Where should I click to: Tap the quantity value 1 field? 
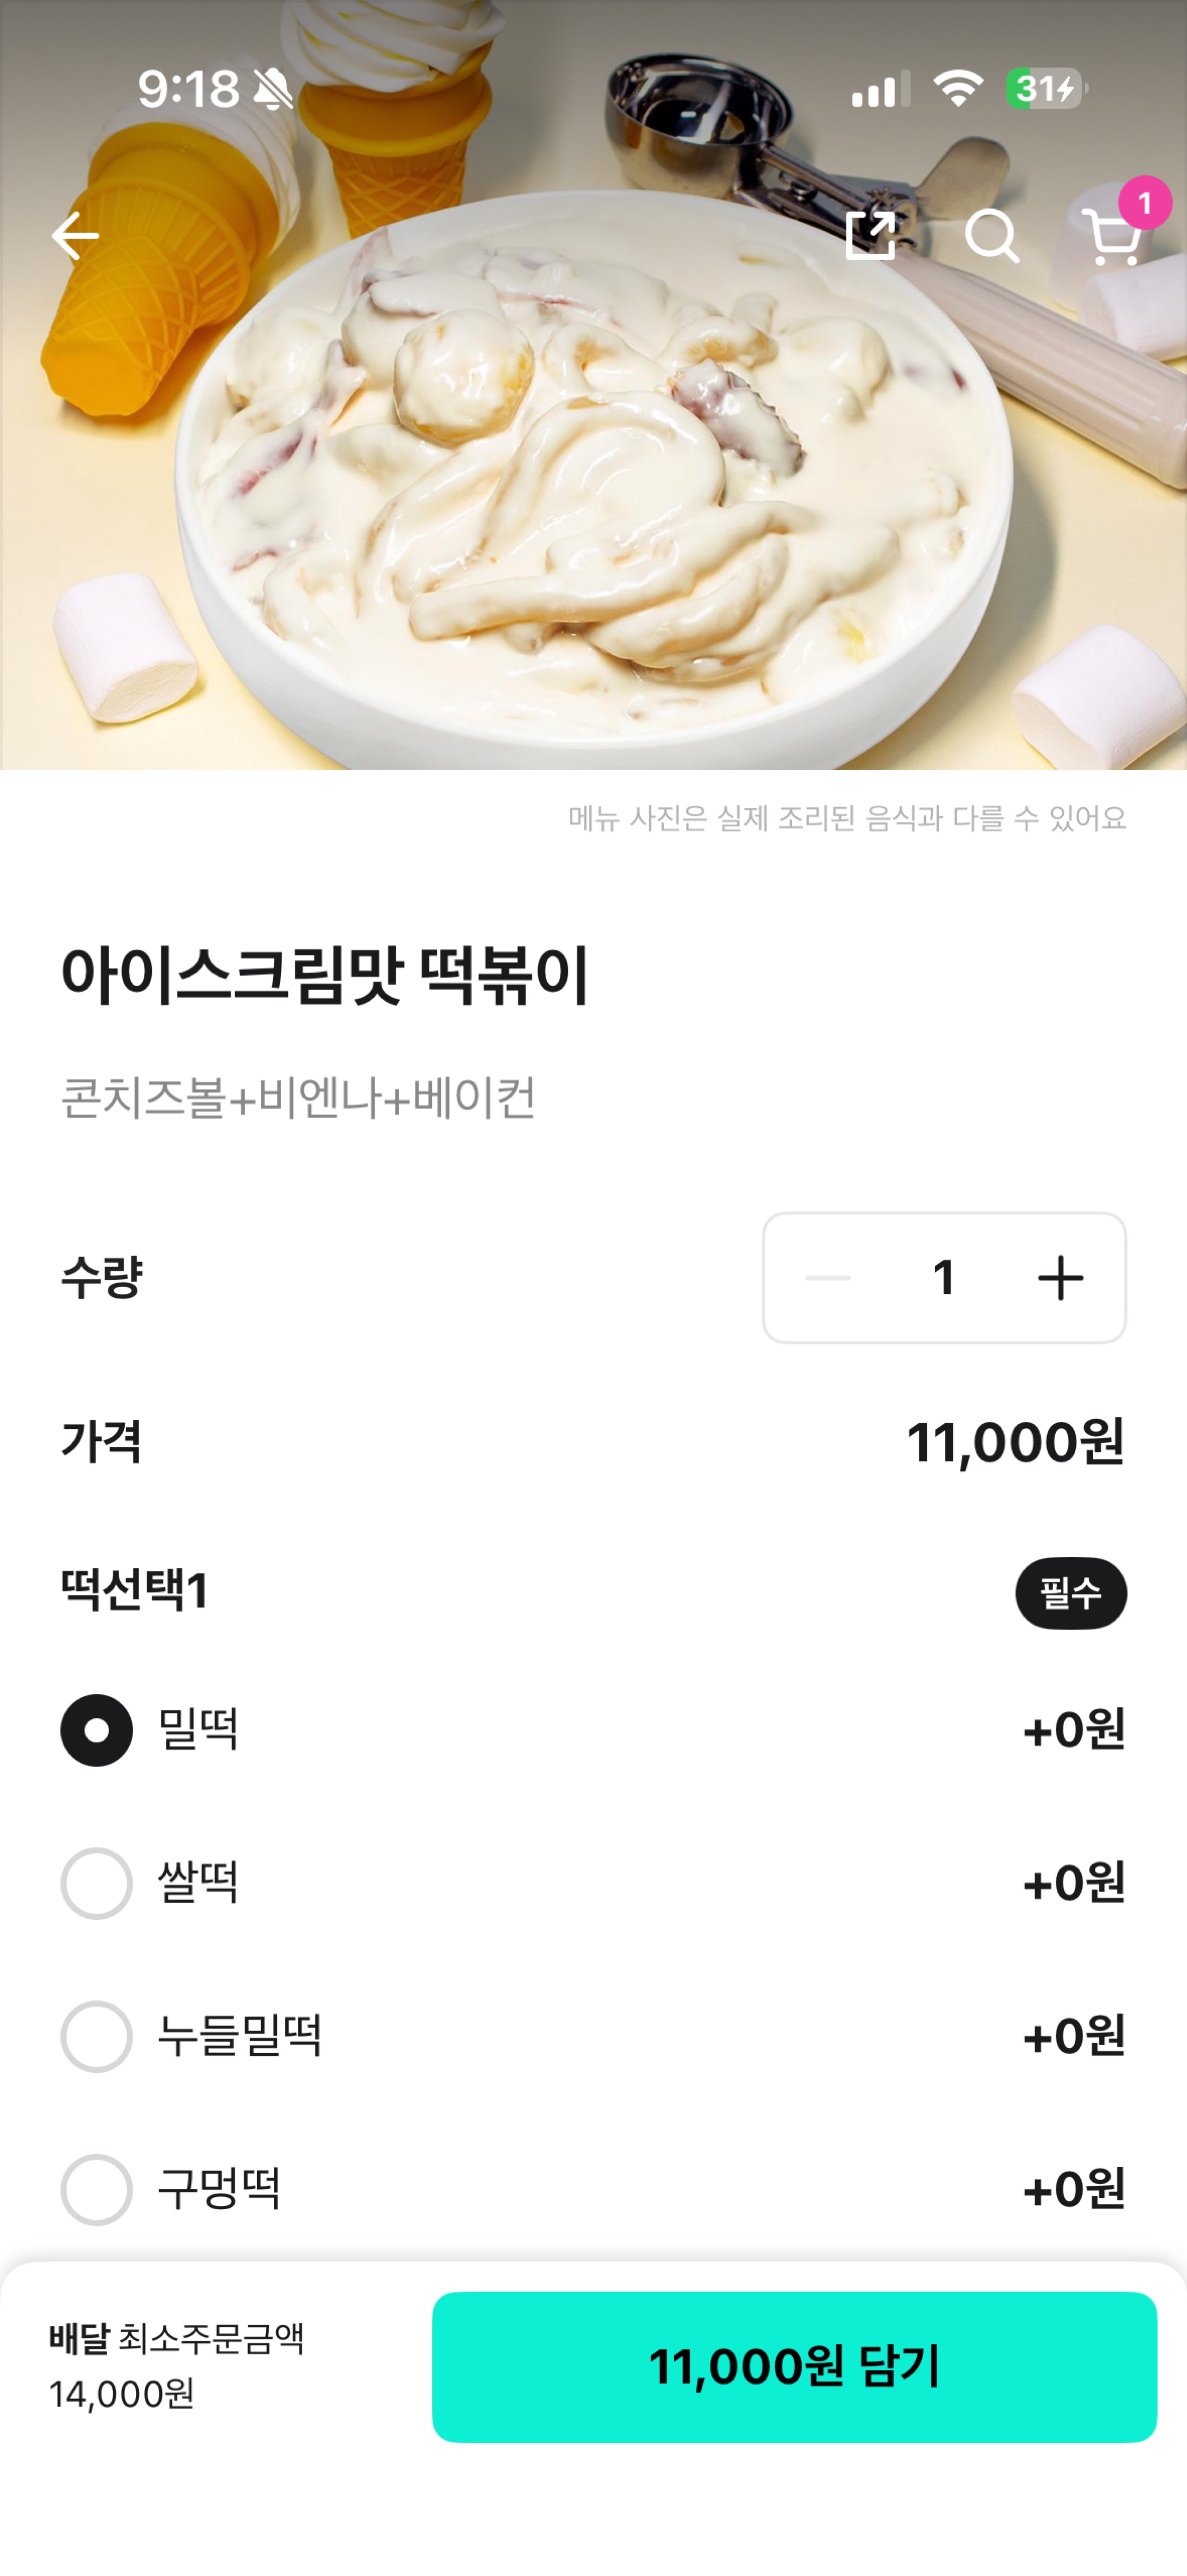(943, 1278)
